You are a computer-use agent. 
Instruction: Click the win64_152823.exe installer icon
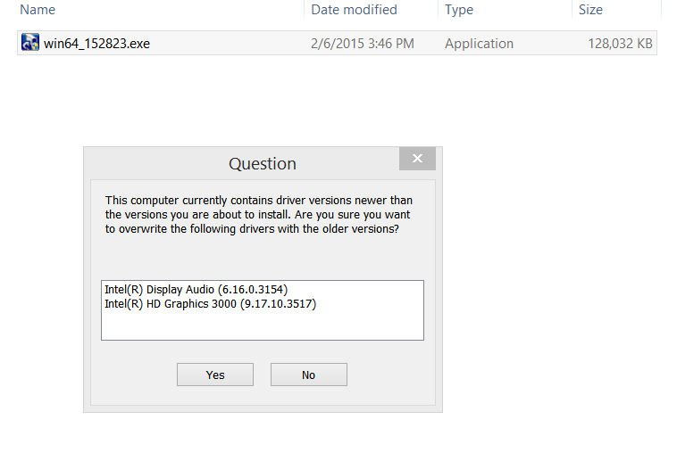click(x=30, y=43)
